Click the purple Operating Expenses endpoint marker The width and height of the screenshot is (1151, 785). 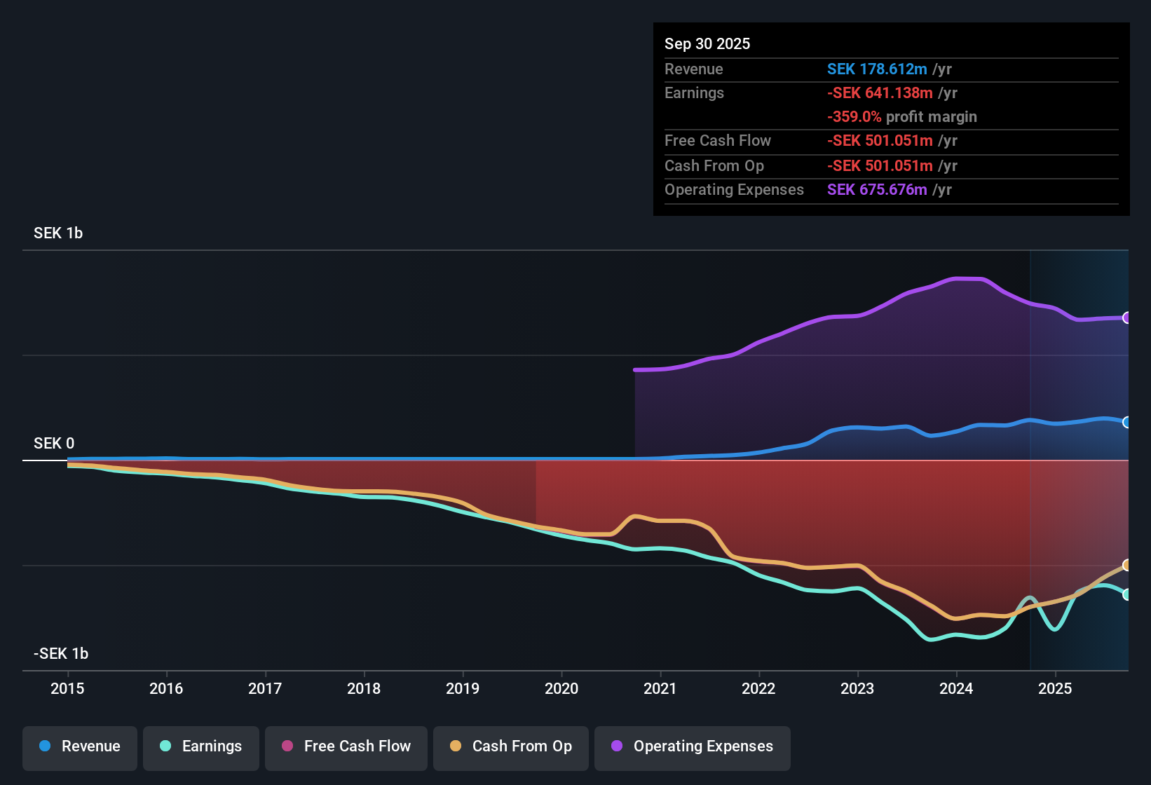click(1127, 318)
